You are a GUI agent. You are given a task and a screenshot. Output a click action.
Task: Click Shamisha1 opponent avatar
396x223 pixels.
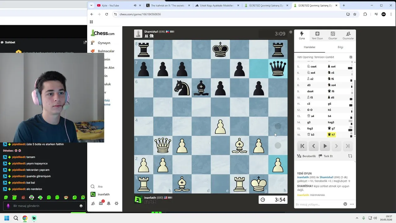click(x=138, y=33)
